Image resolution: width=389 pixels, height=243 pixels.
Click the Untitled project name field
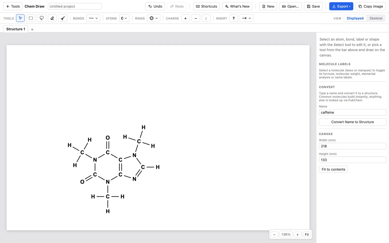[75, 6]
